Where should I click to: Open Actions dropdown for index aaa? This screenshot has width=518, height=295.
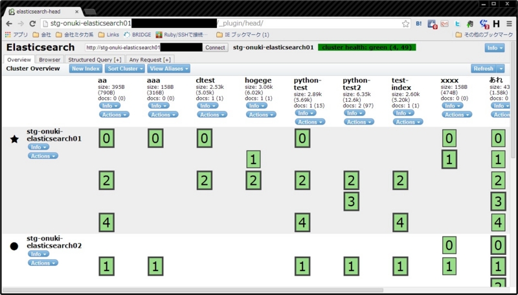pyautogui.click(x=163, y=115)
